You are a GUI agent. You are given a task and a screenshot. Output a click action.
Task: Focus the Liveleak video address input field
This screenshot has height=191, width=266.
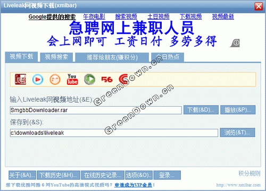click(96, 110)
